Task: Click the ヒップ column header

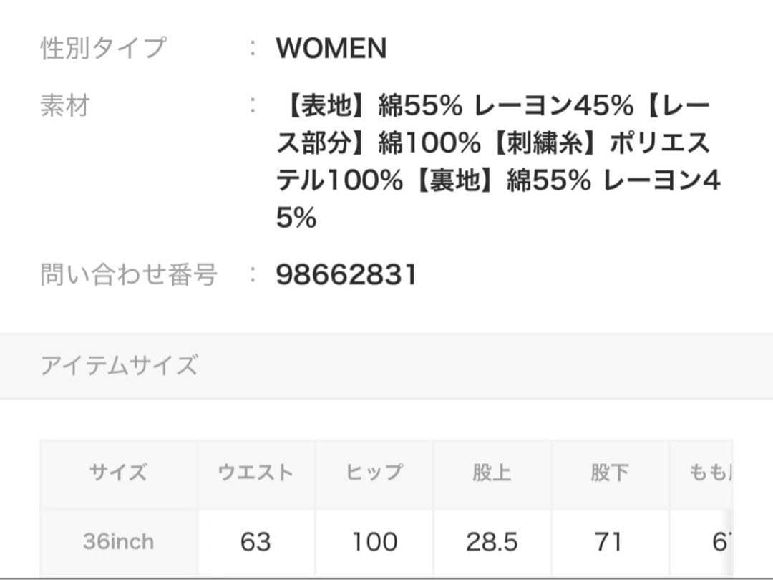Action: (374, 473)
